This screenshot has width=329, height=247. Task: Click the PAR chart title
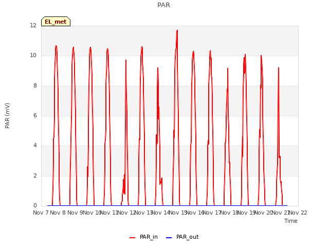(x=163, y=5)
